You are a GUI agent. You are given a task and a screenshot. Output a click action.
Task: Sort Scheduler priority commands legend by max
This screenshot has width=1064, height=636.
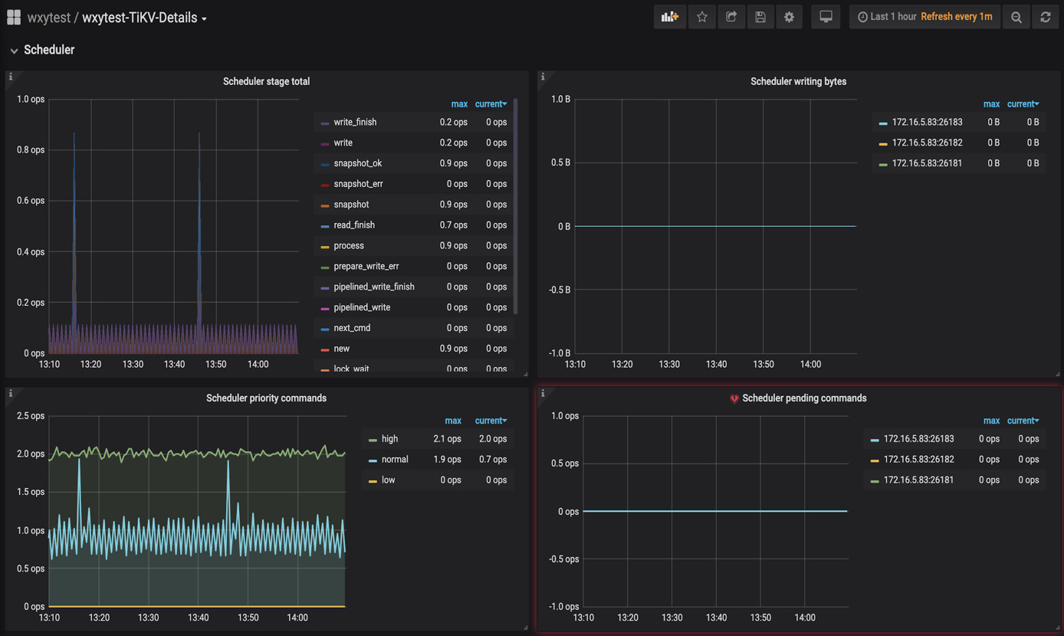pos(453,421)
